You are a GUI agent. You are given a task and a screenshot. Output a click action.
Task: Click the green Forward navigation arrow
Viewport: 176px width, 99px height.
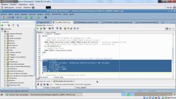[x=31, y=17]
